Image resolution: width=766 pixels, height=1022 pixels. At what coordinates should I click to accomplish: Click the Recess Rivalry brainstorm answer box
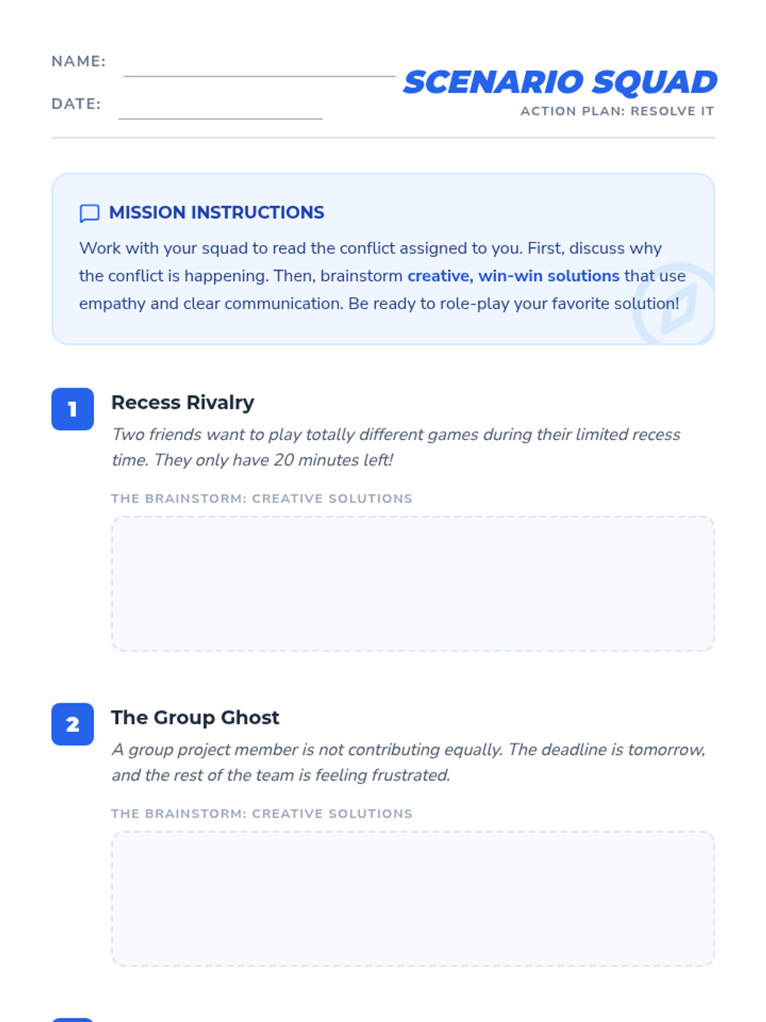[413, 584]
